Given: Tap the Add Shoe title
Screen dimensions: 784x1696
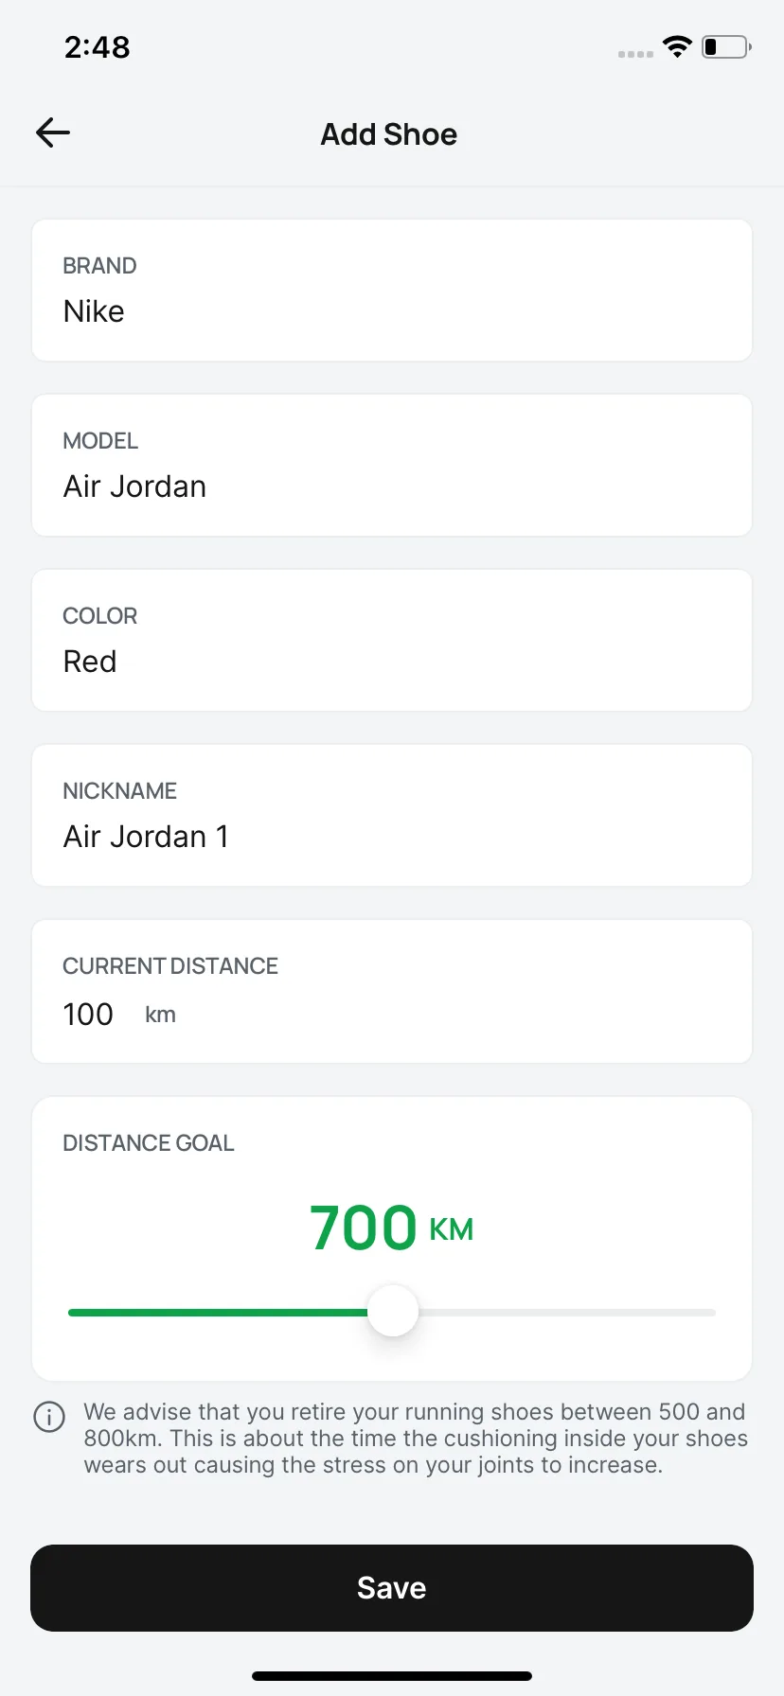Looking at the screenshot, I should [389, 134].
